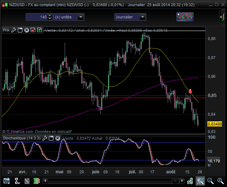This screenshot has width=227, height=187.
Task: Click the avr. date axis label
Action: [22, 172]
